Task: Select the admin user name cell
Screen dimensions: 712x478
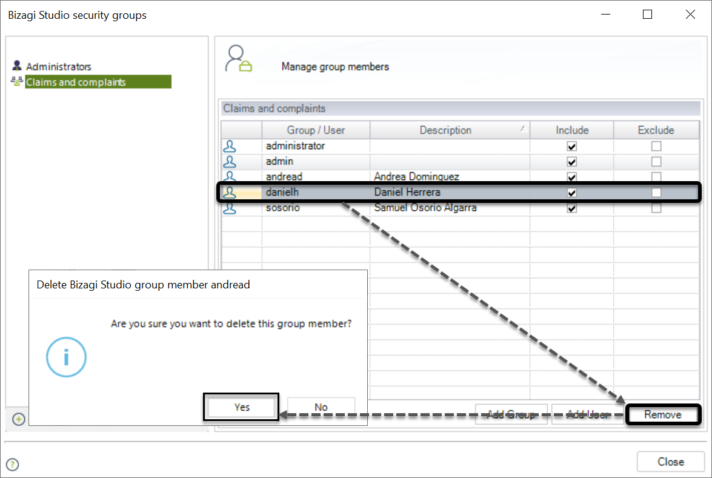Action: pyautogui.click(x=316, y=162)
